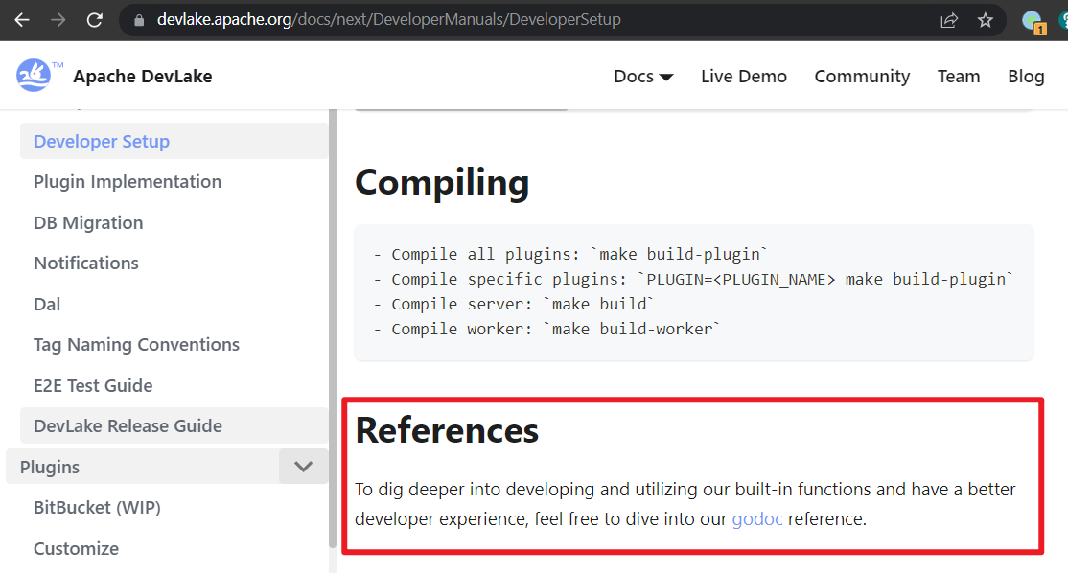
Task: Click the 'make build-plugin' code line
Action: pyautogui.click(x=570, y=254)
